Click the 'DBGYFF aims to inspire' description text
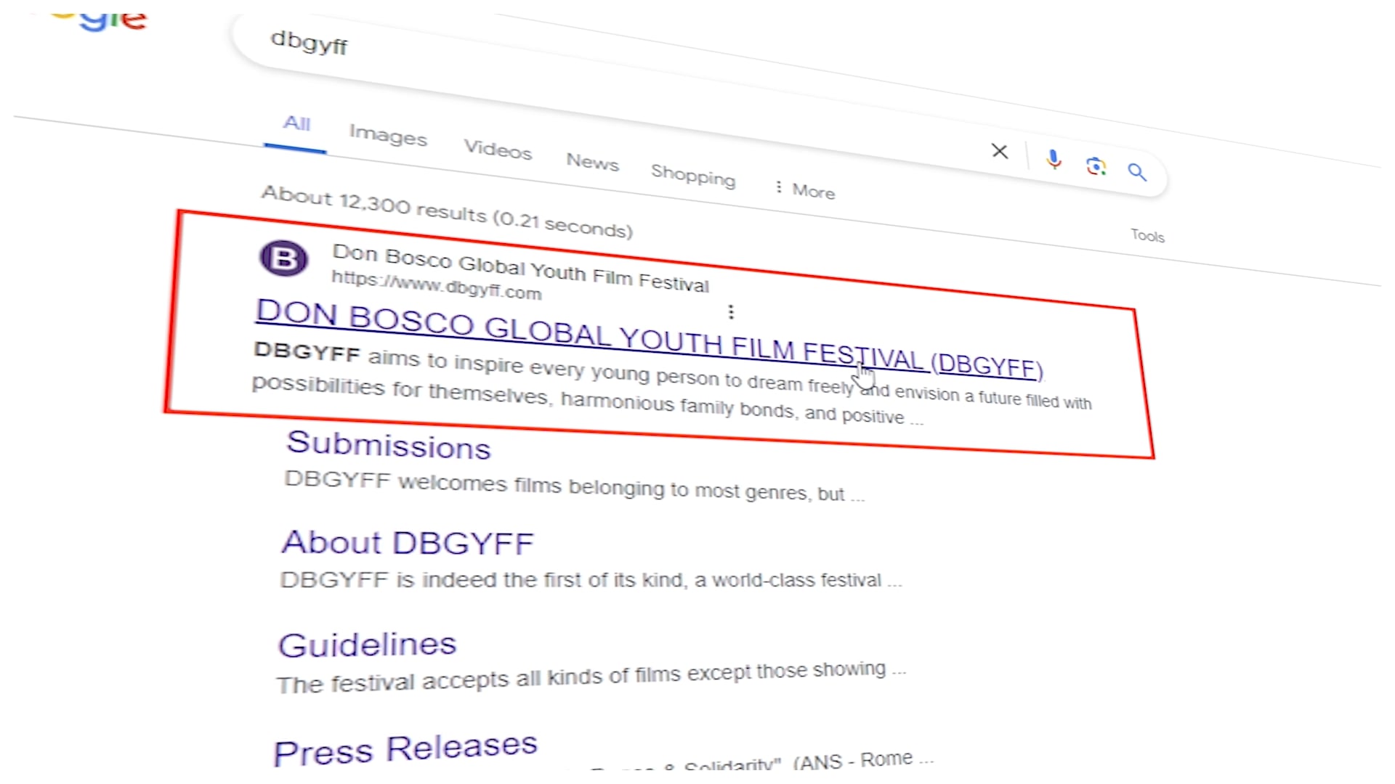Viewport: 1395px width, 784px height. coord(671,383)
